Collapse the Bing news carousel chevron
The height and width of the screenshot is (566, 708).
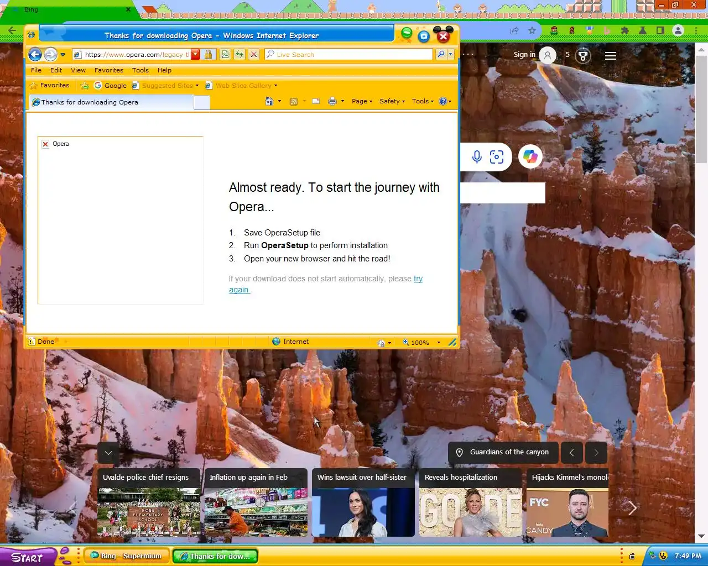108,453
